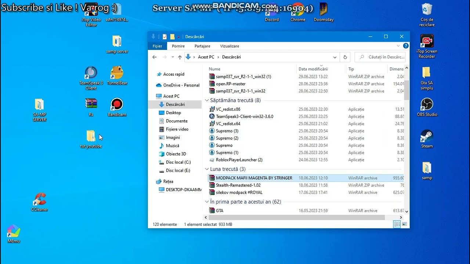Select Acces rapid in navigation pane
470x264 pixels.
174,74
